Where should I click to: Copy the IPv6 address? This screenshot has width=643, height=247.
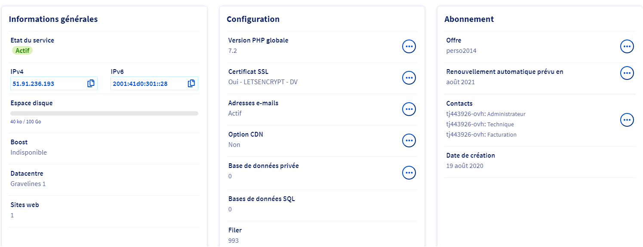click(x=191, y=84)
